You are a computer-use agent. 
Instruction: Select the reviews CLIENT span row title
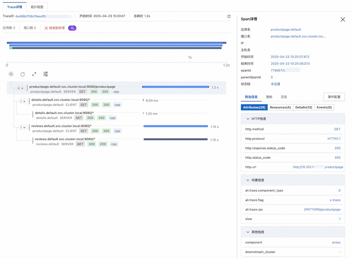(x=61, y=126)
